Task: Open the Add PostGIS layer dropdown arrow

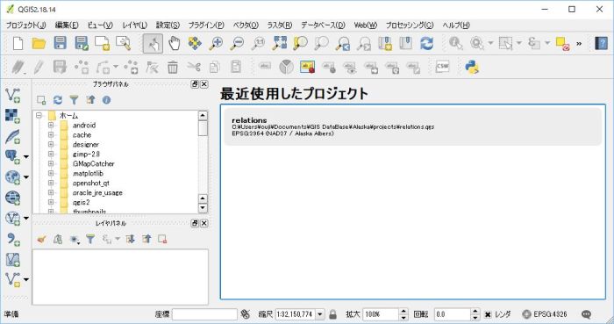Action: coord(26,156)
